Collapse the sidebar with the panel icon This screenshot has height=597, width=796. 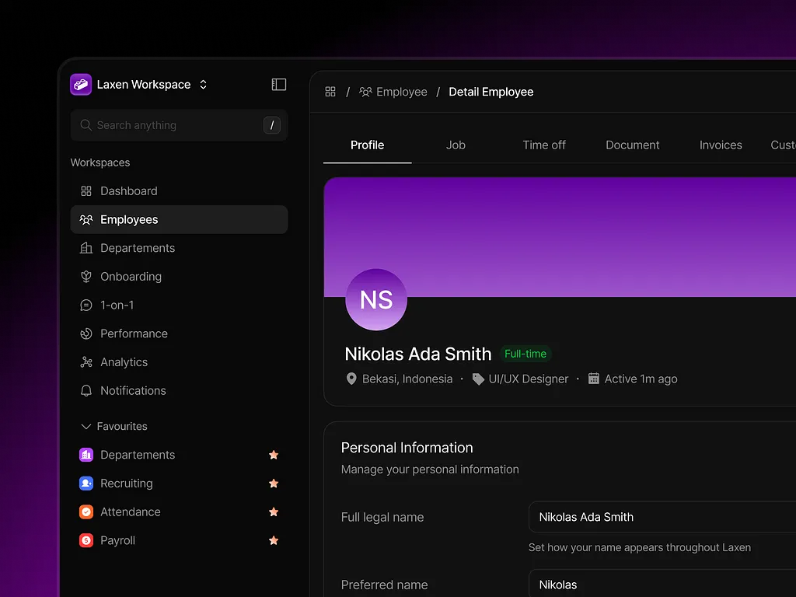[279, 84]
